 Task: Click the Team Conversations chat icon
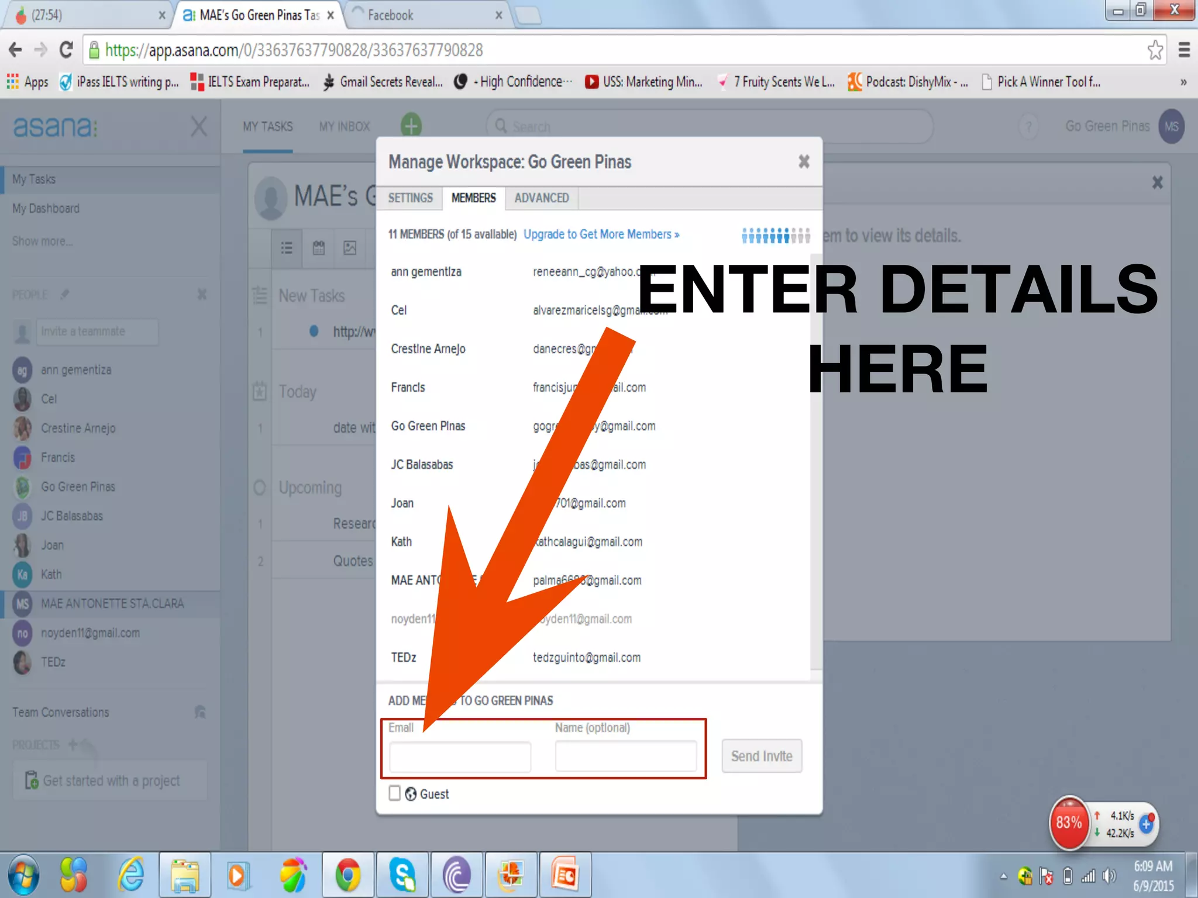pos(200,712)
